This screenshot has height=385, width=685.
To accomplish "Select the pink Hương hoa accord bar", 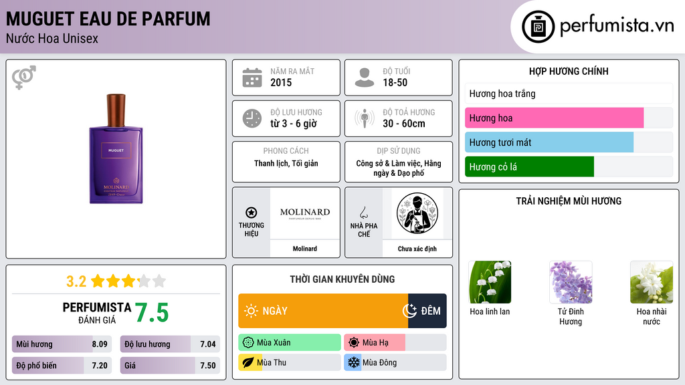I will pyautogui.click(x=569, y=118).
